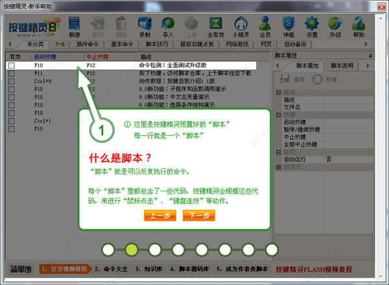Enable checkbox of 选择条件结构演示 row
389x285 pixels.
(12, 105)
